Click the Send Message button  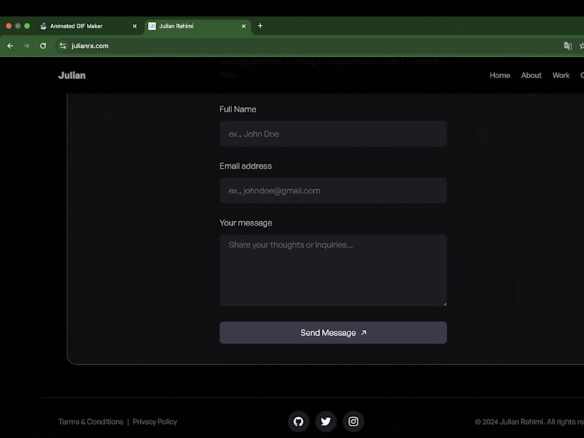(333, 333)
